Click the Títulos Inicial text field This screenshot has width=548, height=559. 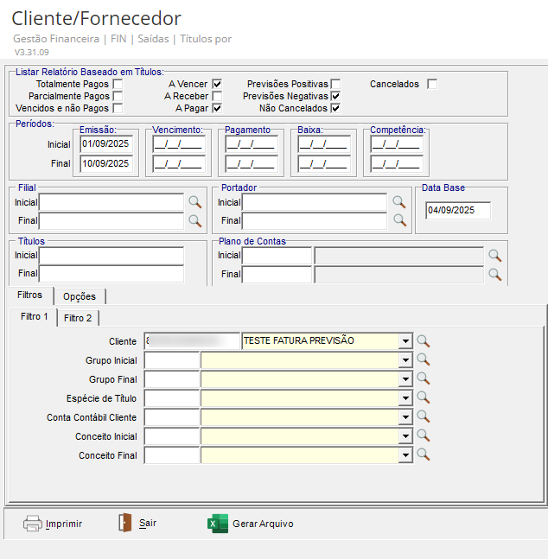(112, 256)
